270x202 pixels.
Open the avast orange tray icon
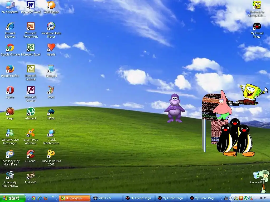coord(241,198)
